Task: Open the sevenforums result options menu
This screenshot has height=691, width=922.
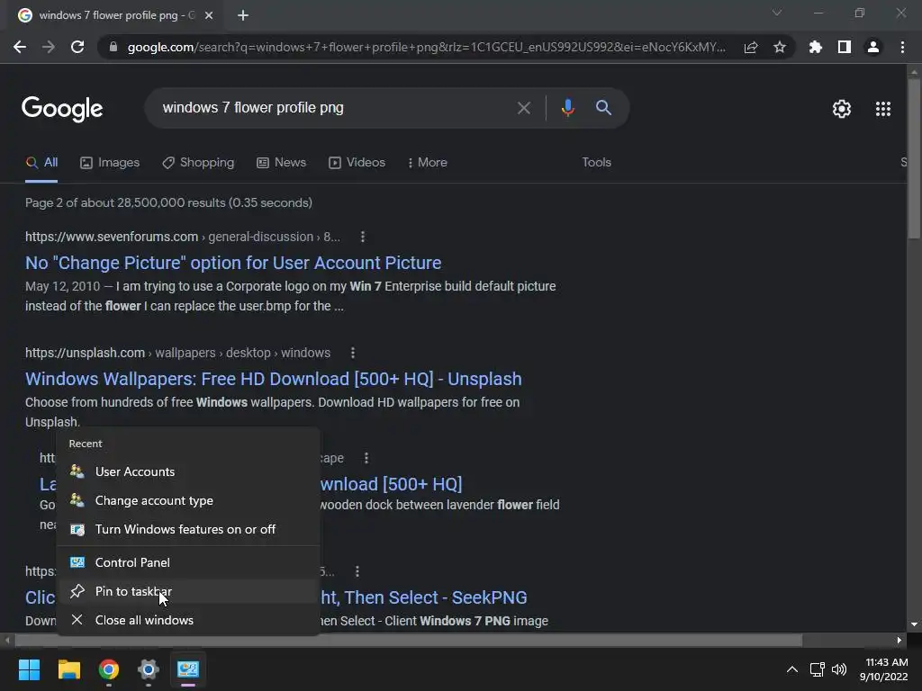Action: click(x=362, y=237)
